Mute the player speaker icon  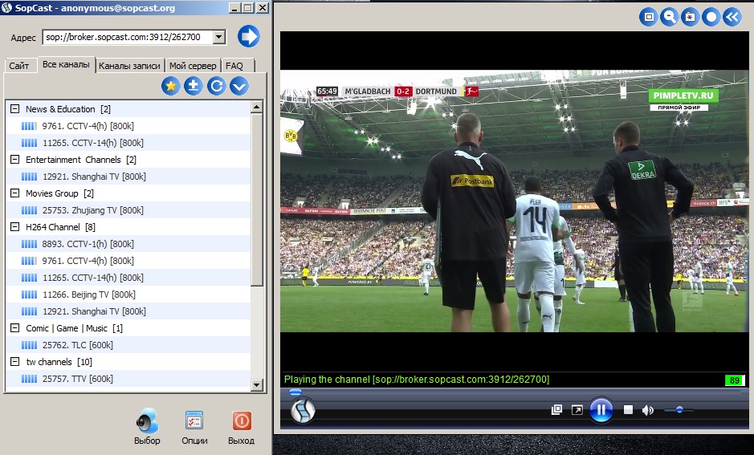[x=648, y=410]
